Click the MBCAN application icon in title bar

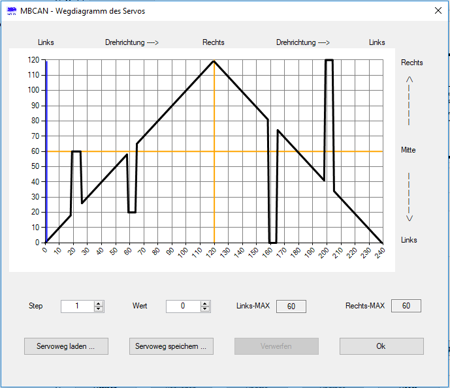click(12, 11)
